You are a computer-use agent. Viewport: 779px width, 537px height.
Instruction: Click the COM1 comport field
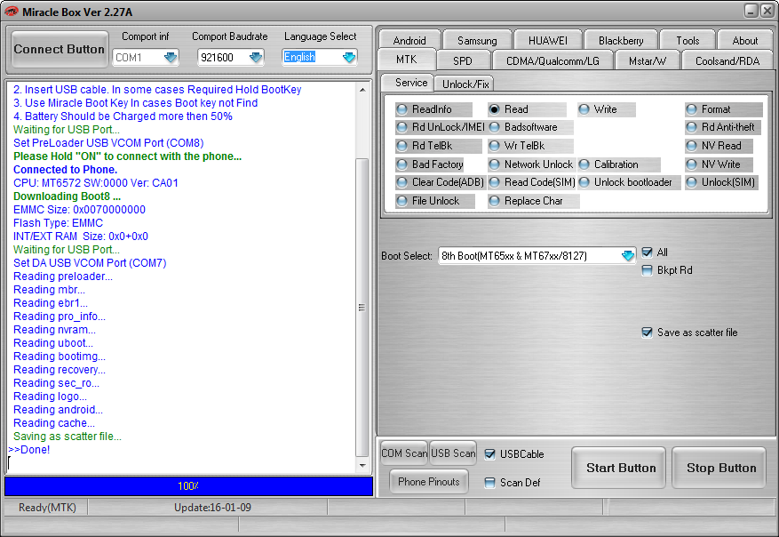tap(146, 57)
